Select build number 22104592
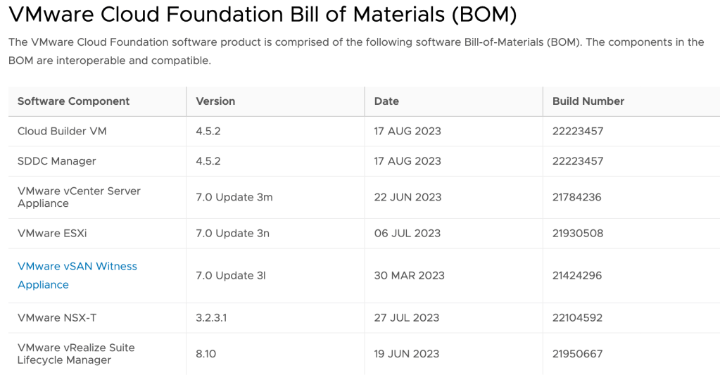720x387 pixels. 577,318
